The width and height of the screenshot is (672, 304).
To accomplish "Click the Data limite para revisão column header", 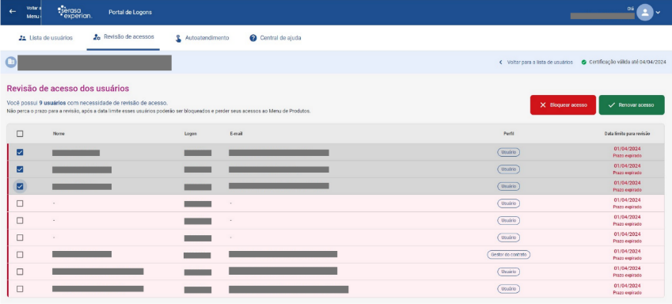I will point(627,134).
